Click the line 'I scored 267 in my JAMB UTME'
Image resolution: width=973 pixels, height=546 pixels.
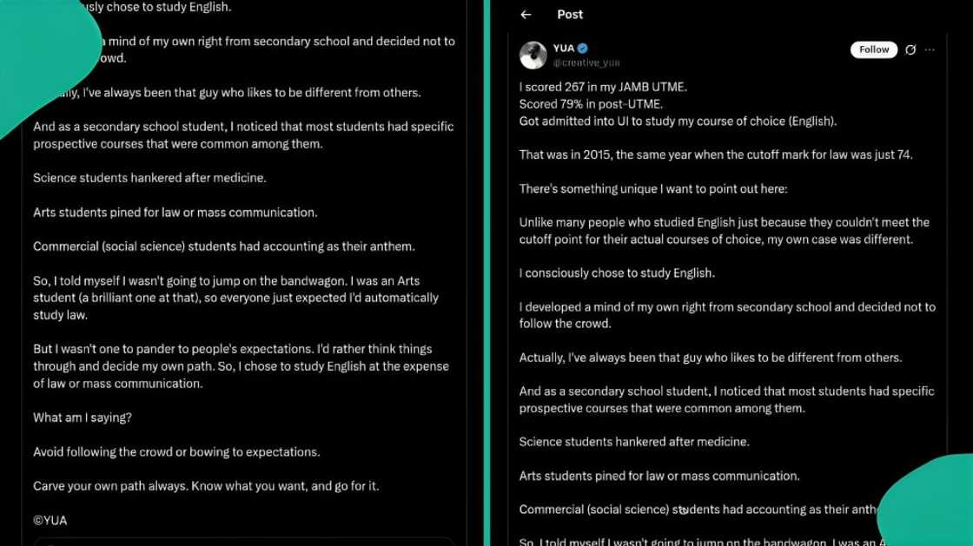pos(603,87)
